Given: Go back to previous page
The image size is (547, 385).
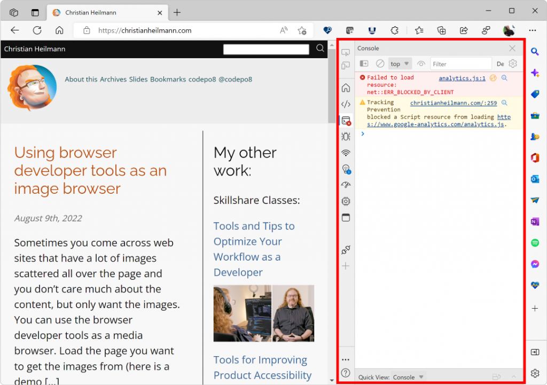Looking at the screenshot, I should coord(14,30).
